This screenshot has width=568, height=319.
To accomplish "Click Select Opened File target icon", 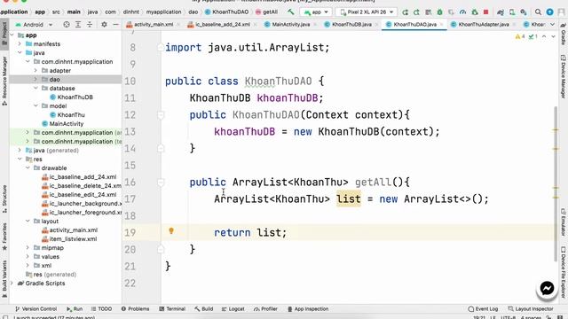I will click(67, 25).
